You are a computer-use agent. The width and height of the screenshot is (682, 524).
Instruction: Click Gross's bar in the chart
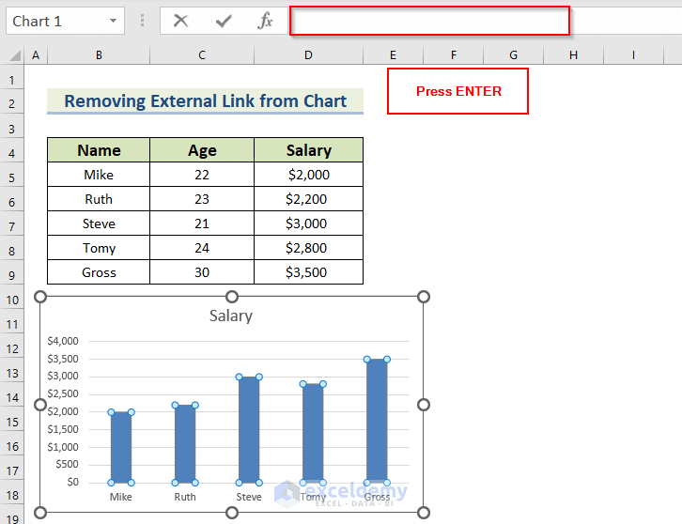(377, 421)
